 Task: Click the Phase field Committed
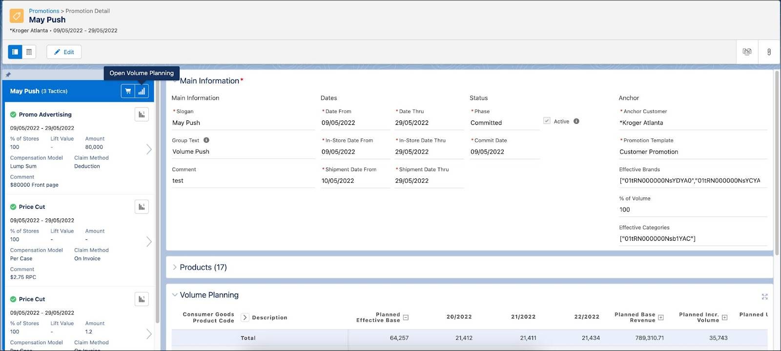click(505, 123)
